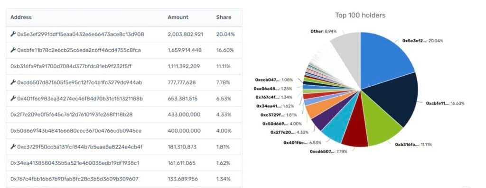Viewport: 486px width, 188px height.
Task: Click the Top 100 holders chart title
Action: coord(360,15)
